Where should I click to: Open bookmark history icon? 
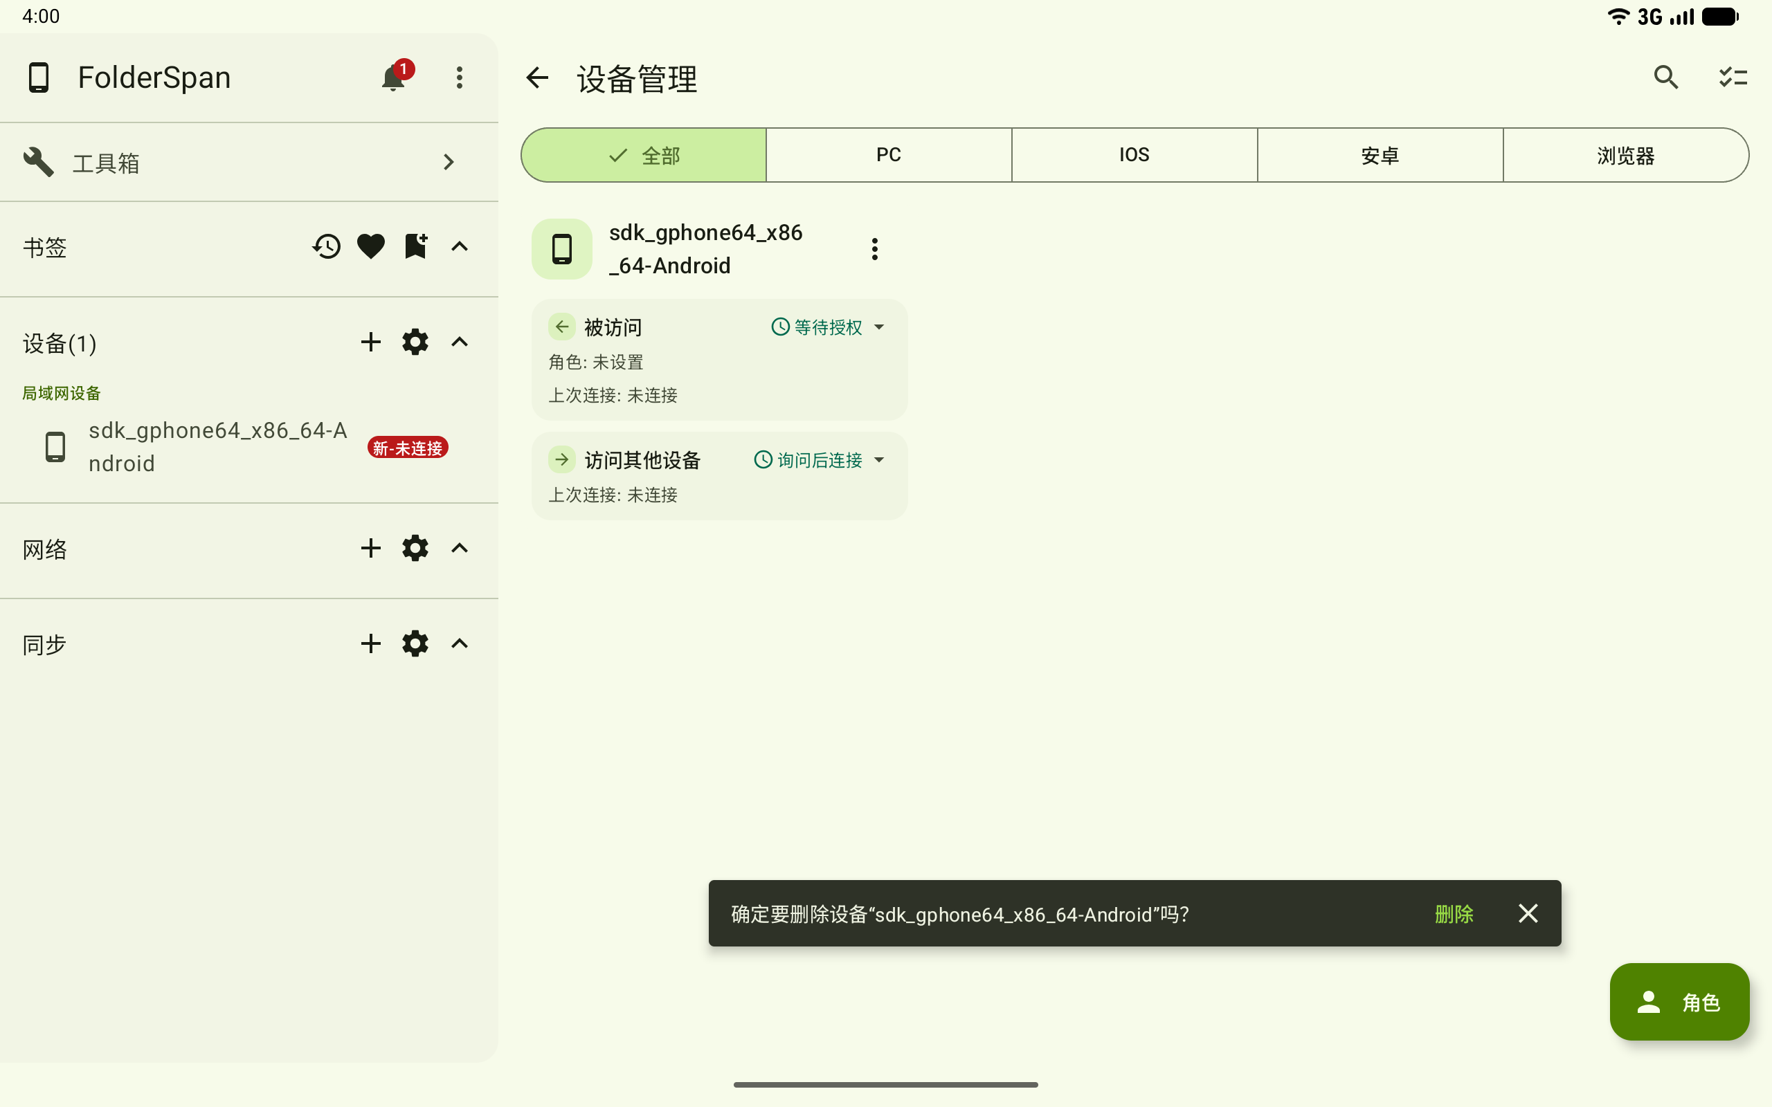click(x=327, y=247)
